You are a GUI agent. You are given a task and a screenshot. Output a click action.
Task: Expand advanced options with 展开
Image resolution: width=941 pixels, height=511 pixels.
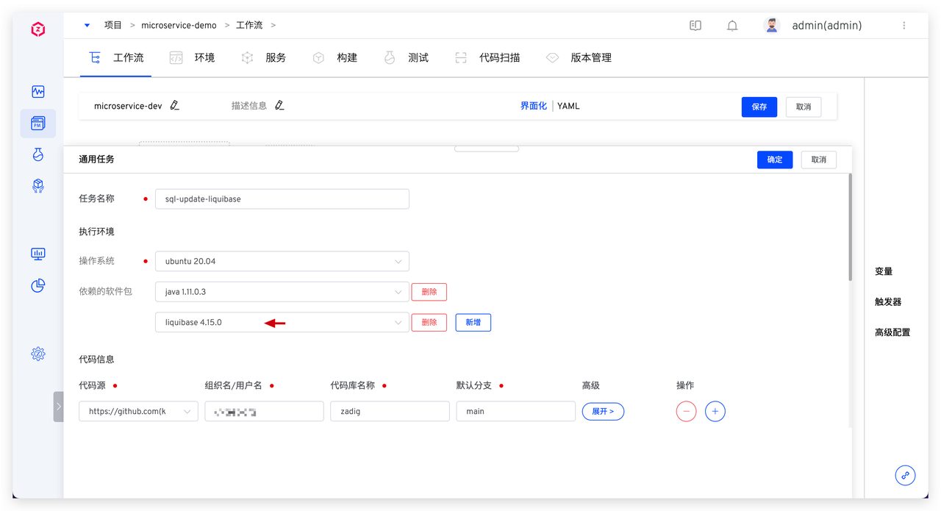point(603,411)
